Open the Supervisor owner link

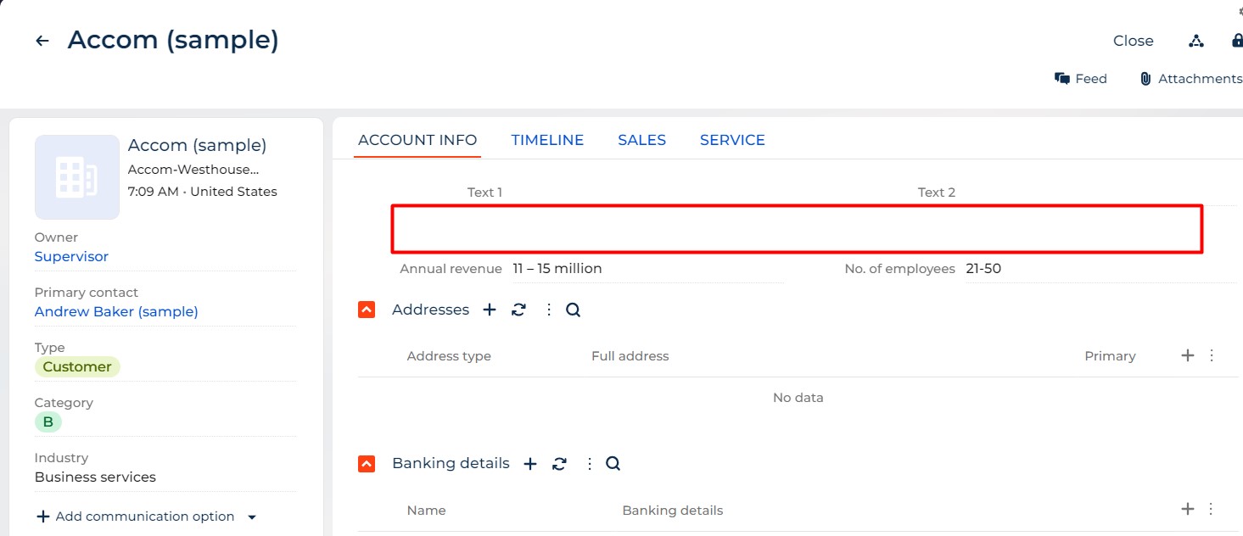(71, 256)
